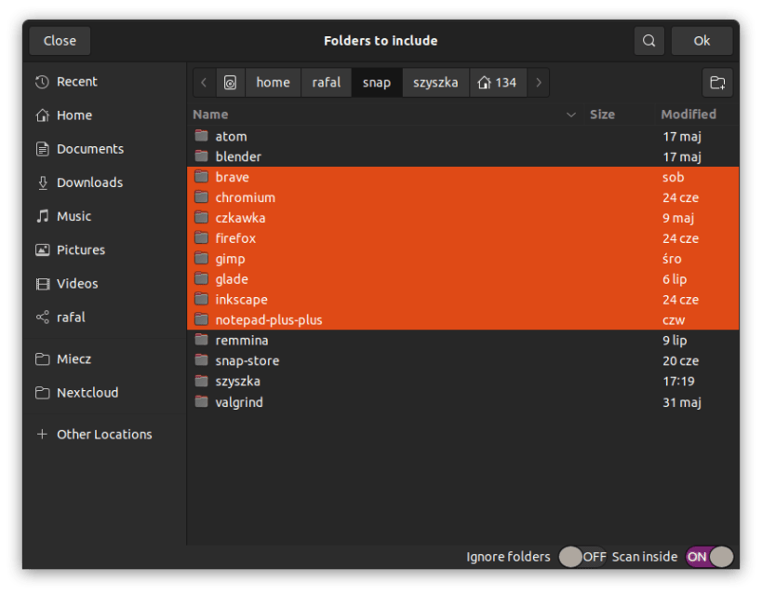Dismiss the dialog with Close
The height and width of the screenshot is (594, 762).
click(x=60, y=40)
